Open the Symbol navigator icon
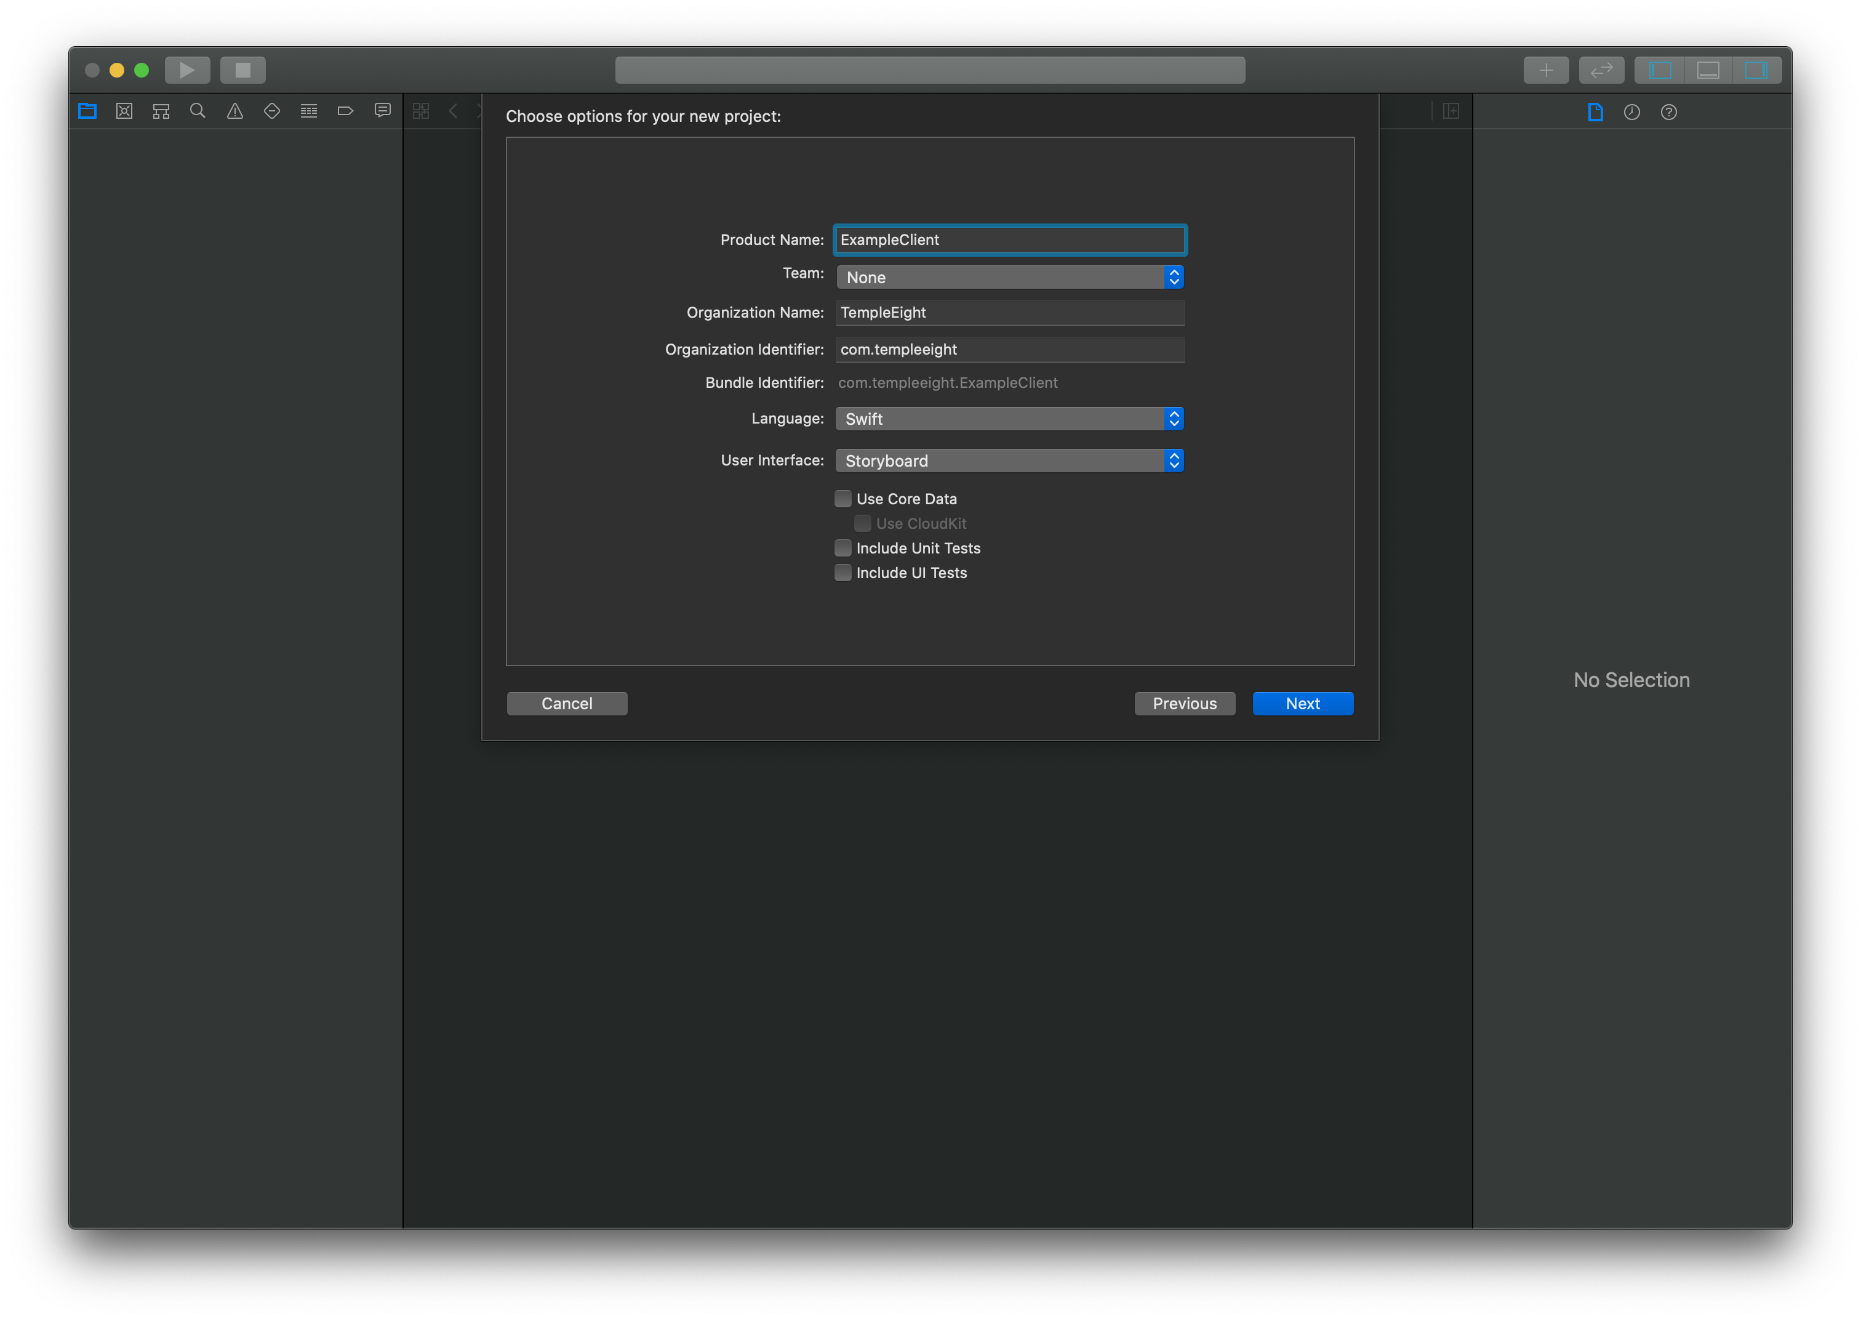This screenshot has height=1320, width=1861. pyautogui.click(x=161, y=111)
